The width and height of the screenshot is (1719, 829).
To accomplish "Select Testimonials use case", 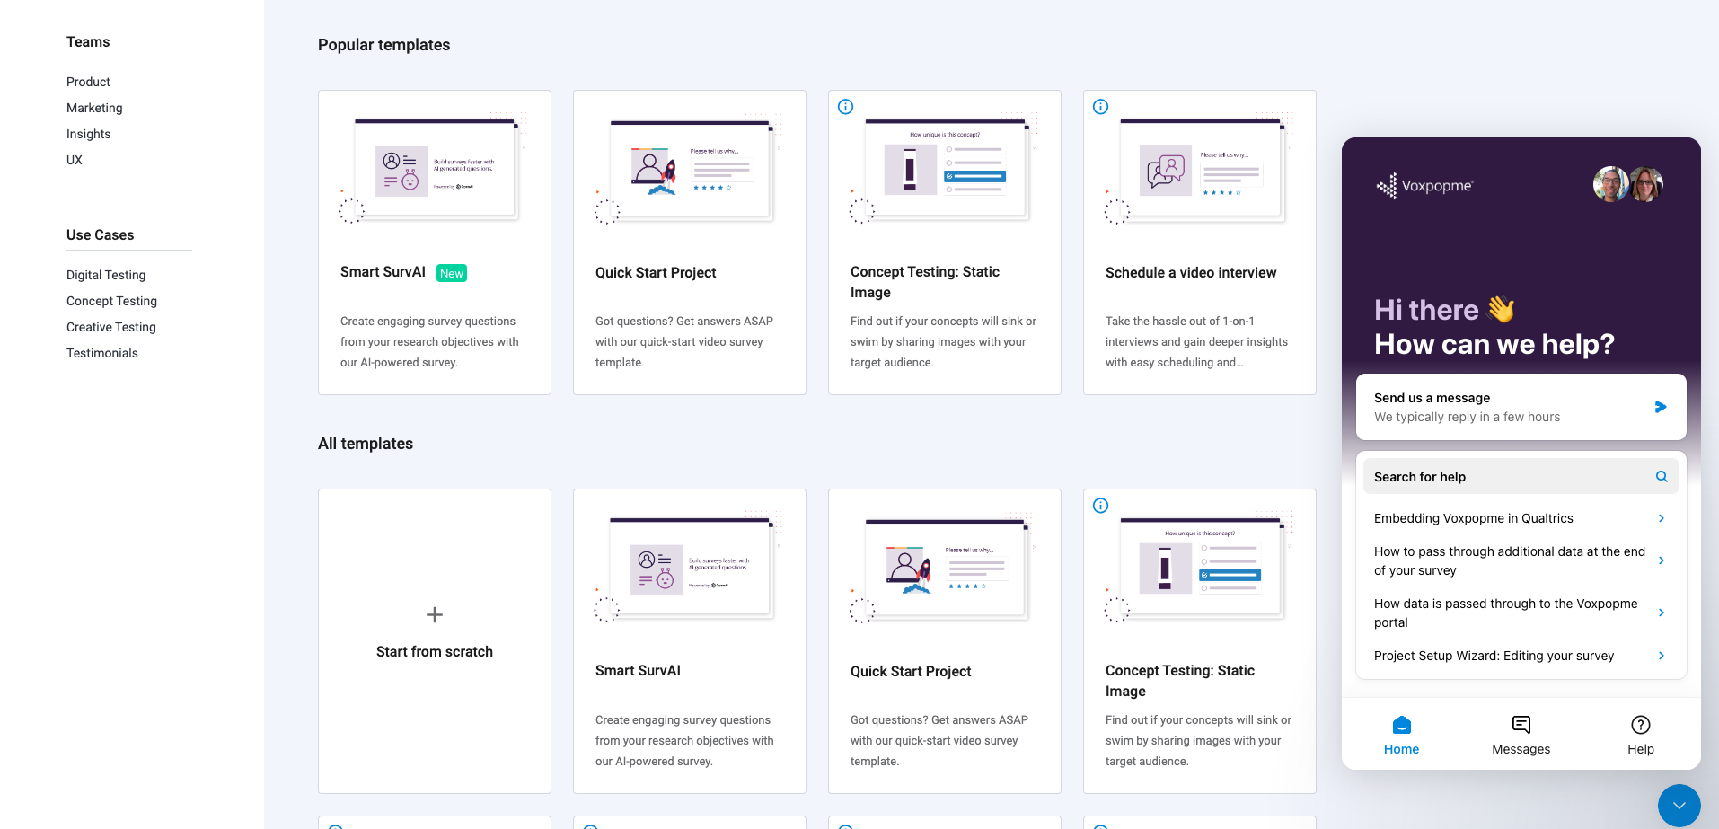I will 102,353.
